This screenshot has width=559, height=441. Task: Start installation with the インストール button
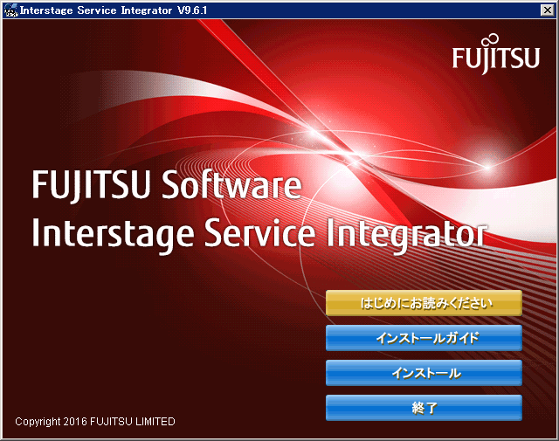click(424, 373)
